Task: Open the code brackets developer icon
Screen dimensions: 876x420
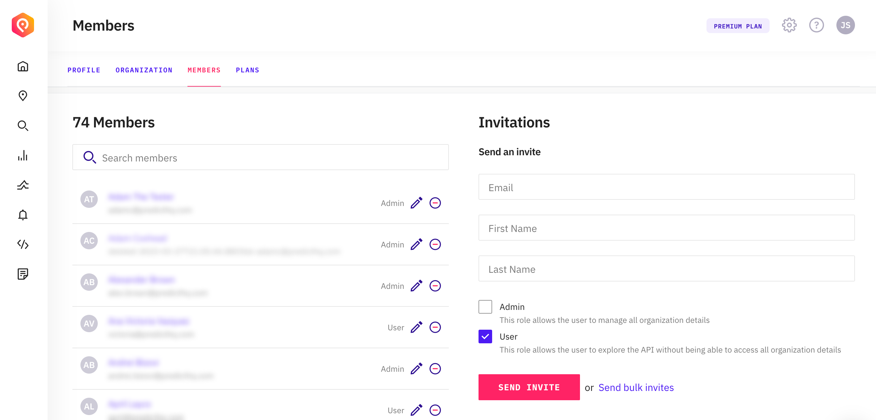Action: 23,244
